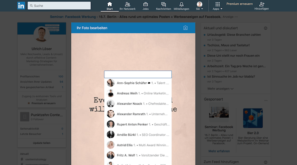Open Gesponsert options dots menu

point(266,101)
